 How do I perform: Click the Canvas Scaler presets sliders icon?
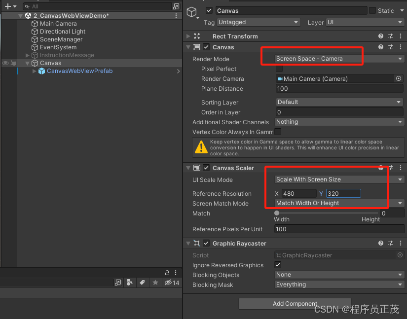pos(390,168)
